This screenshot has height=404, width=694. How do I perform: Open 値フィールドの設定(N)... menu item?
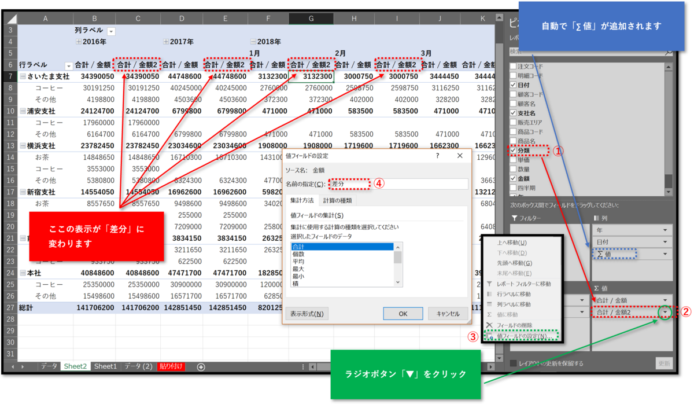pos(524,336)
